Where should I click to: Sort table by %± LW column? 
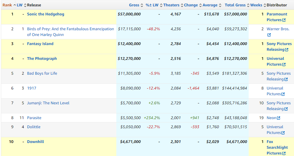click(x=152, y=5)
